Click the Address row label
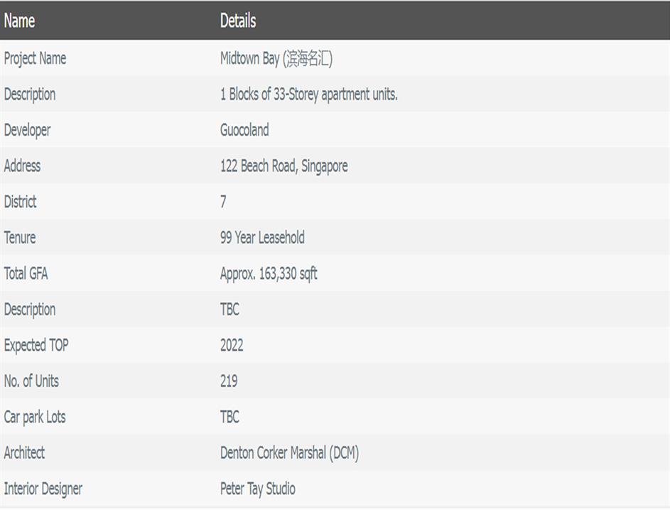The image size is (670, 510). (x=22, y=166)
